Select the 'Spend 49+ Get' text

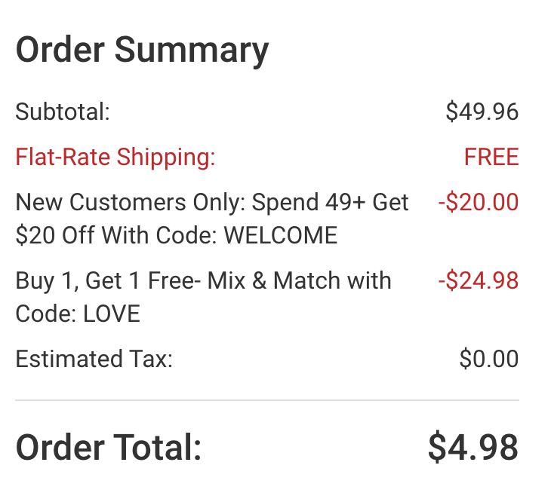tap(331, 202)
